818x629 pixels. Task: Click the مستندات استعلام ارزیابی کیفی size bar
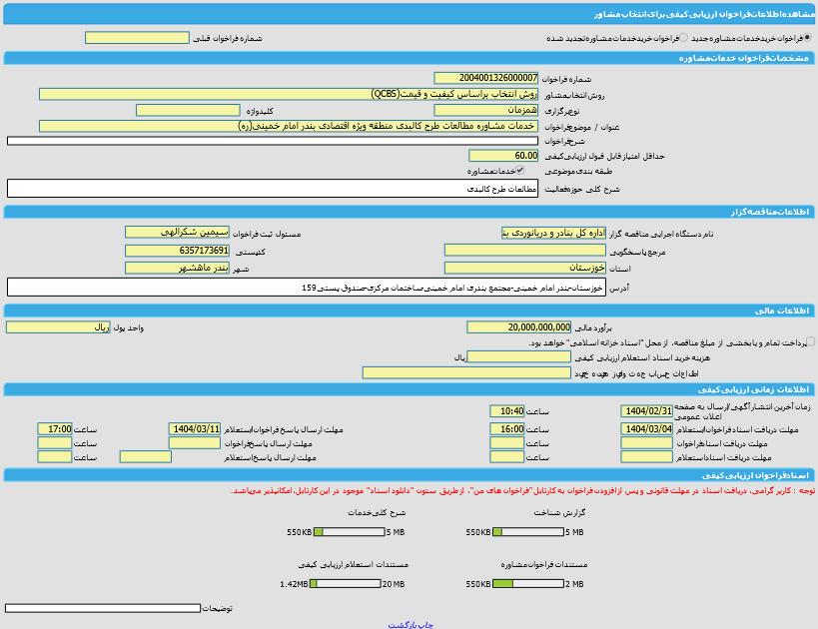pyautogui.click(x=346, y=584)
